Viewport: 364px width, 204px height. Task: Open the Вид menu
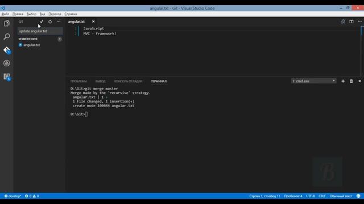43,14
